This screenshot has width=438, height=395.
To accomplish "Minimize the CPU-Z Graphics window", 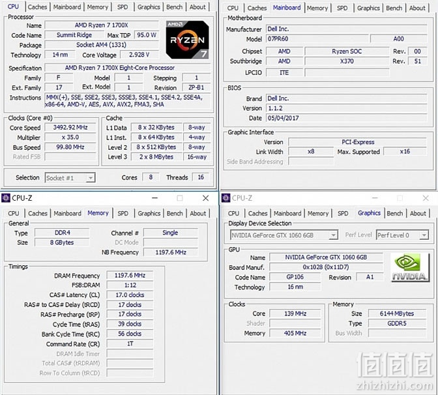I will coord(375,198).
